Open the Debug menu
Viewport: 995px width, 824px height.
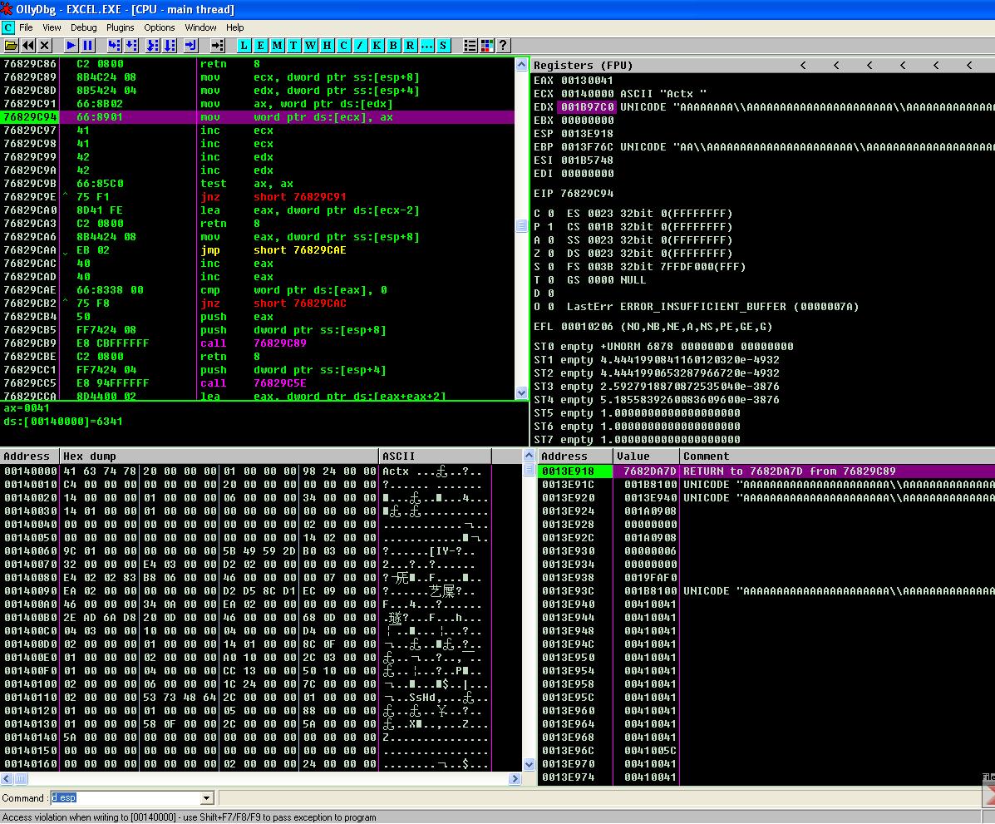[83, 27]
